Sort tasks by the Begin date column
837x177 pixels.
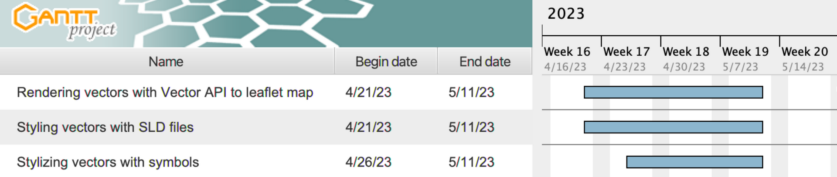(386, 61)
